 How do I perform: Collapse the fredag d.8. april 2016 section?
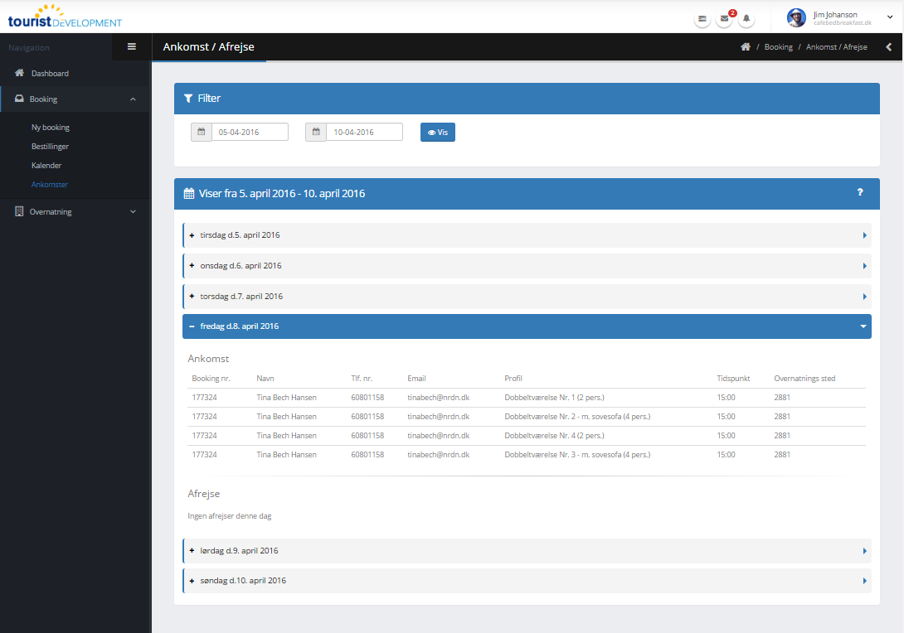pos(527,326)
